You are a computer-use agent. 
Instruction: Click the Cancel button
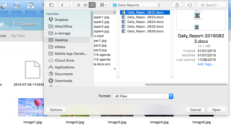pyautogui.click(x=195, y=110)
